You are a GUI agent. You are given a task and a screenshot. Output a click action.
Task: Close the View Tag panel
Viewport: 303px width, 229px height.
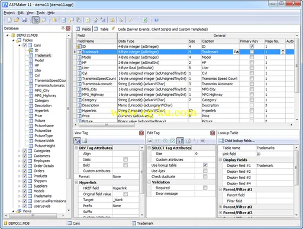tap(141, 133)
